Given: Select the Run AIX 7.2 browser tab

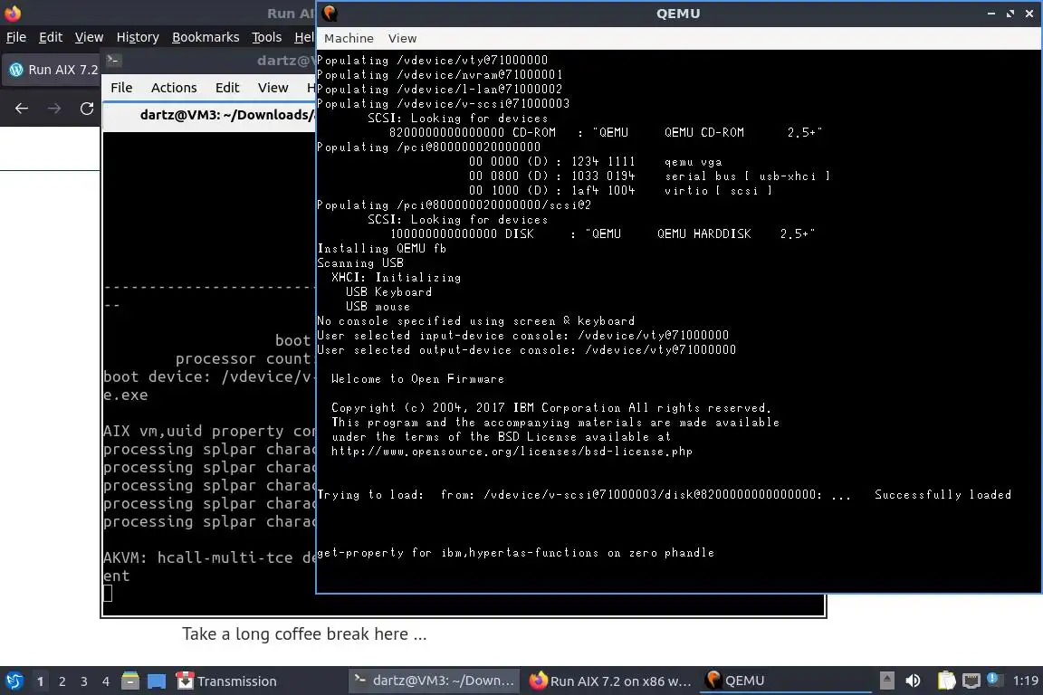Looking at the screenshot, I should (x=53, y=70).
